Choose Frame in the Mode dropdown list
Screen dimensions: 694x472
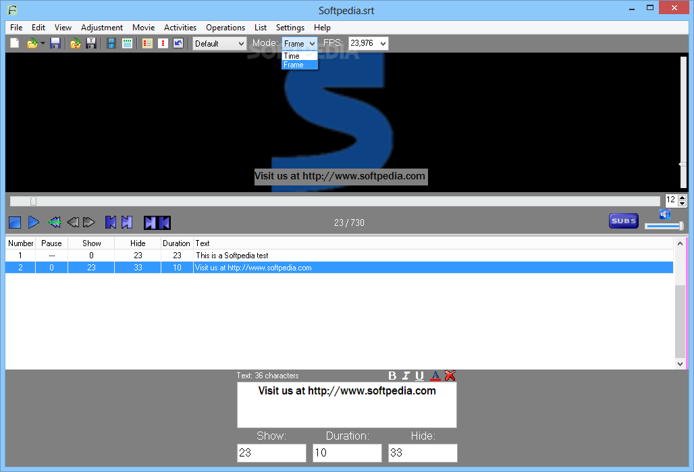pos(300,65)
